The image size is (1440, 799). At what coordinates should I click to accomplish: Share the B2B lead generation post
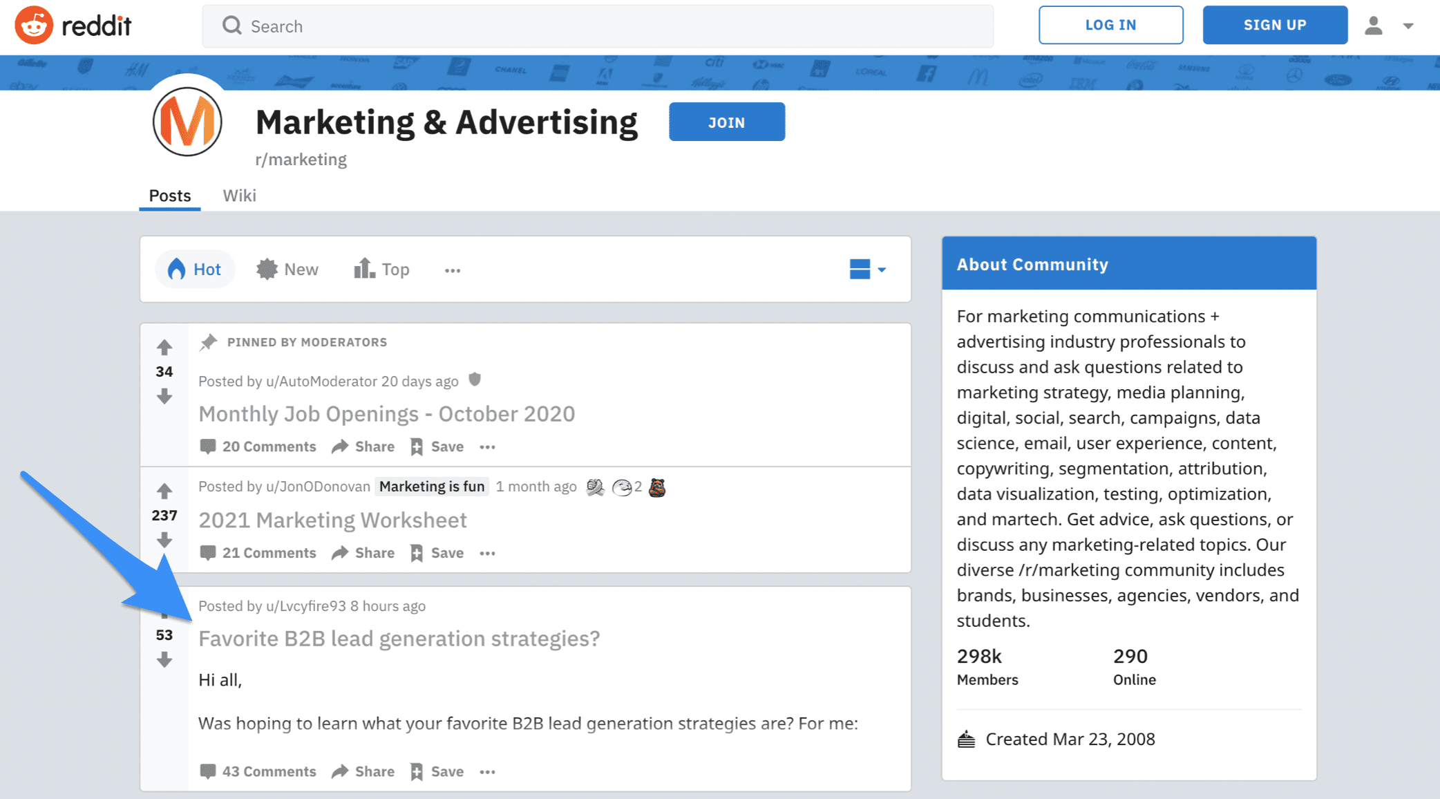363,771
